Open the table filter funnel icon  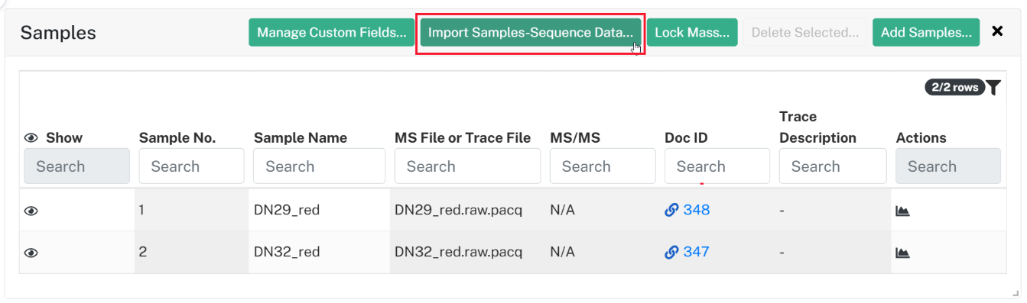pos(993,88)
